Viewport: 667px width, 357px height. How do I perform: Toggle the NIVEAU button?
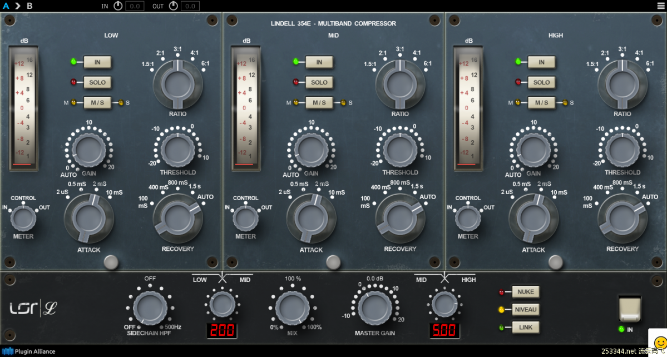point(526,309)
